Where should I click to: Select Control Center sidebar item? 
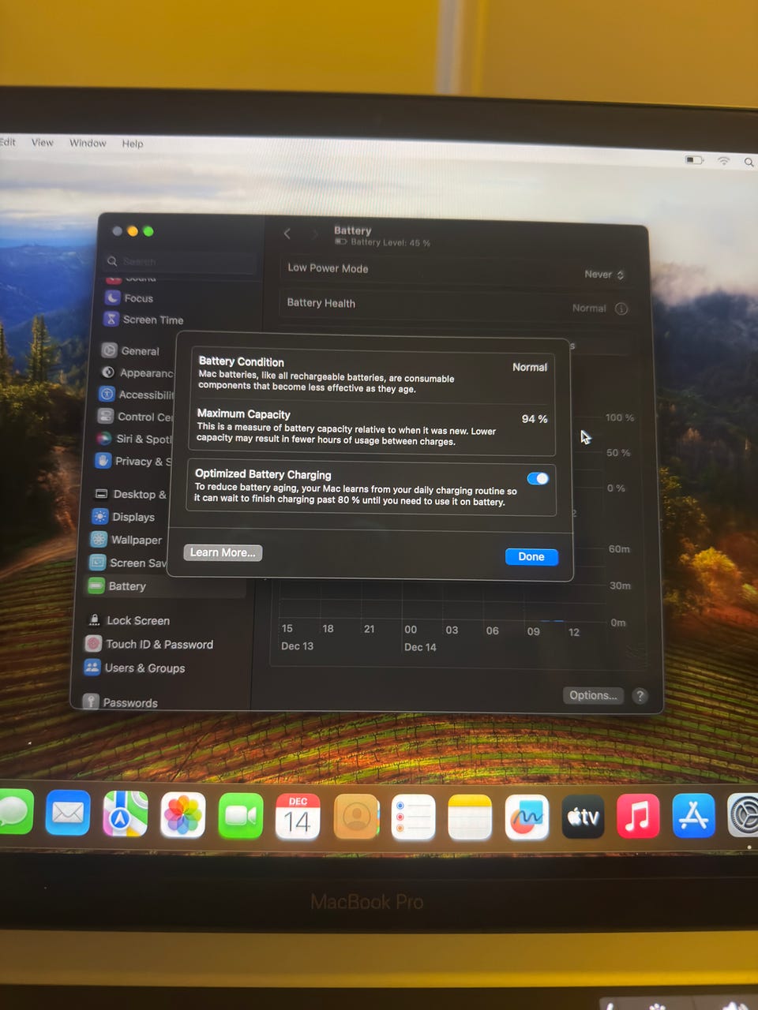coord(135,417)
